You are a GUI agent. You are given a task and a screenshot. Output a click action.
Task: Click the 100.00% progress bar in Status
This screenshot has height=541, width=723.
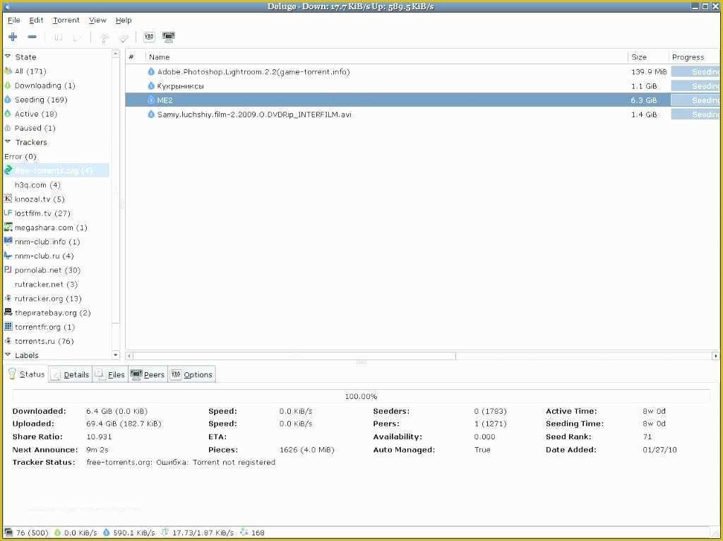pyautogui.click(x=361, y=396)
